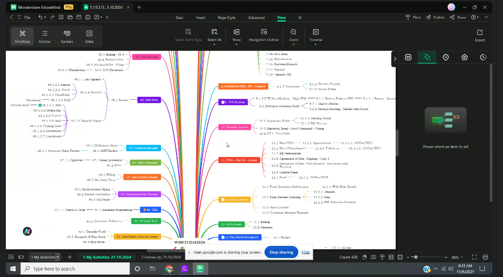The width and height of the screenshot is (503, 277).
Task: Click the Print icon
Action: 88,18
